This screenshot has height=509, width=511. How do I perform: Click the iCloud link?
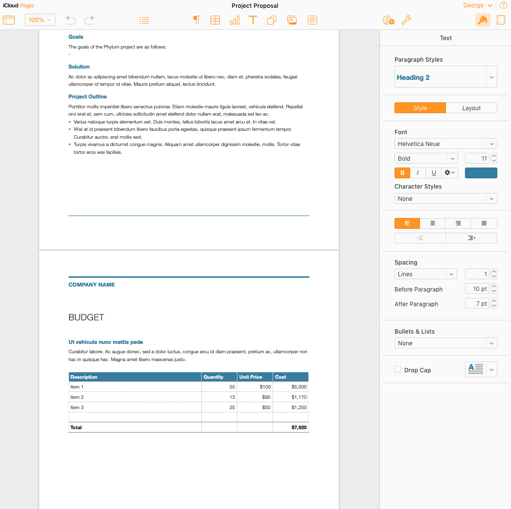10,5
